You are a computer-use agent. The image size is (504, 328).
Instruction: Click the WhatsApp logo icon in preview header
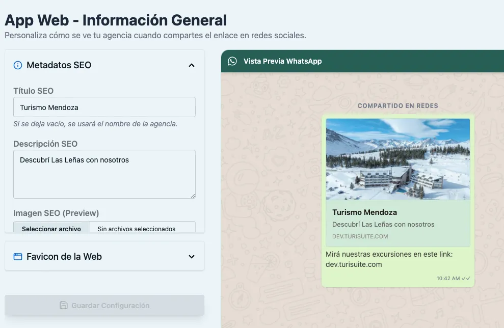click(232, 61)
